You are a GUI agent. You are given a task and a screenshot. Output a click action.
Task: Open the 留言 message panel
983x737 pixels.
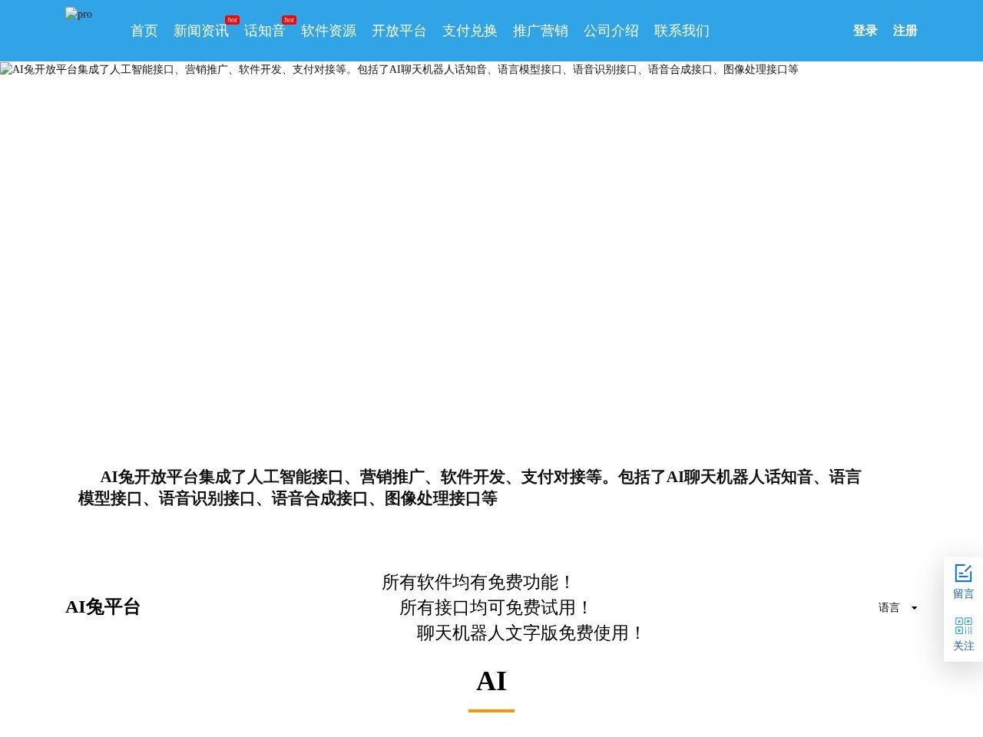click(963, 581)
